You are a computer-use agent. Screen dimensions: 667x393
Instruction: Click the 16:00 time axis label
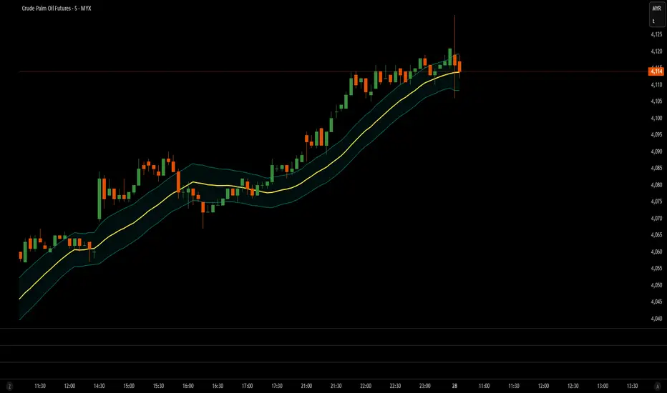point(188,386)
